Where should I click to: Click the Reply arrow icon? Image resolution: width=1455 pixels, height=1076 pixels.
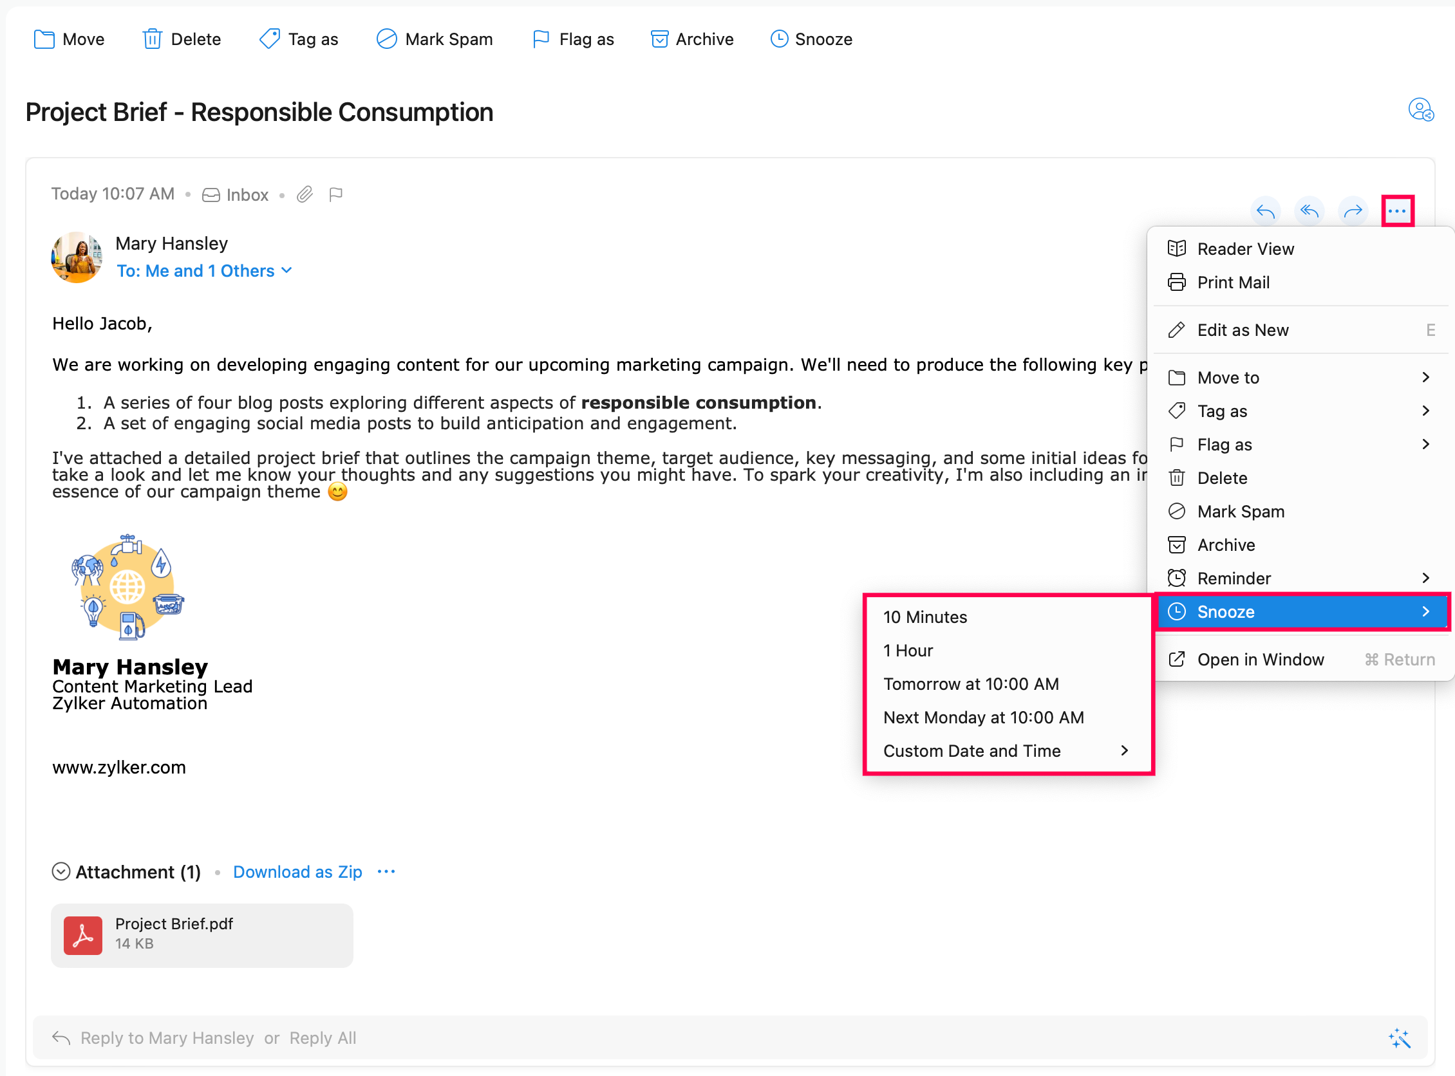pos(1264,211)
